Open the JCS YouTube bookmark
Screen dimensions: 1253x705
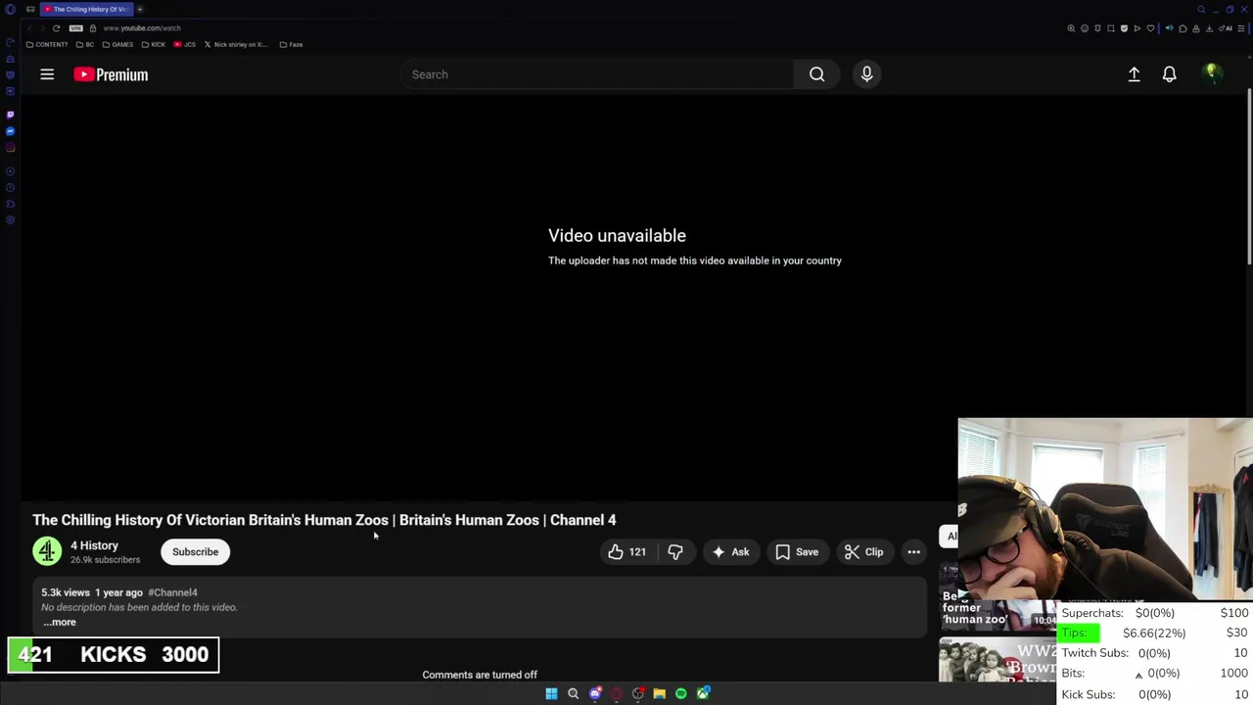(184, 44)
